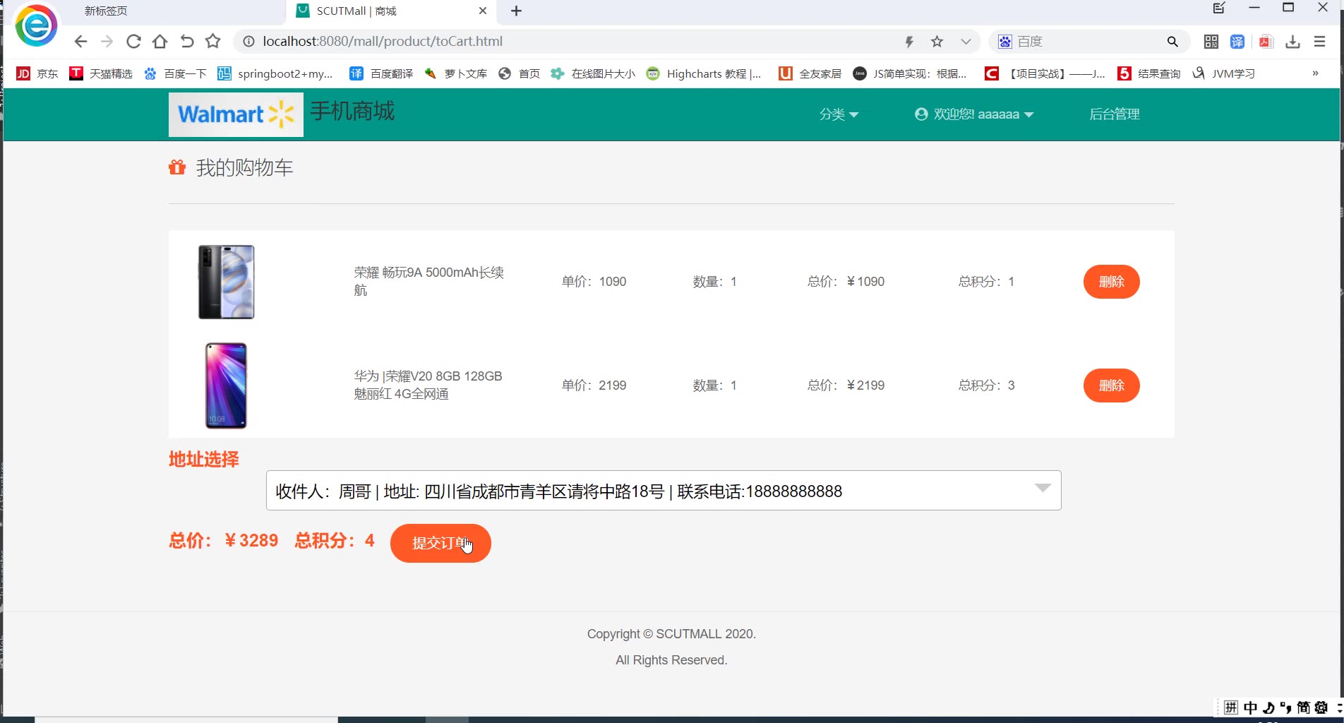
Task: Click the undo/restore tab arrow icon
Action: pyautogui.click(x=186, y=42)
